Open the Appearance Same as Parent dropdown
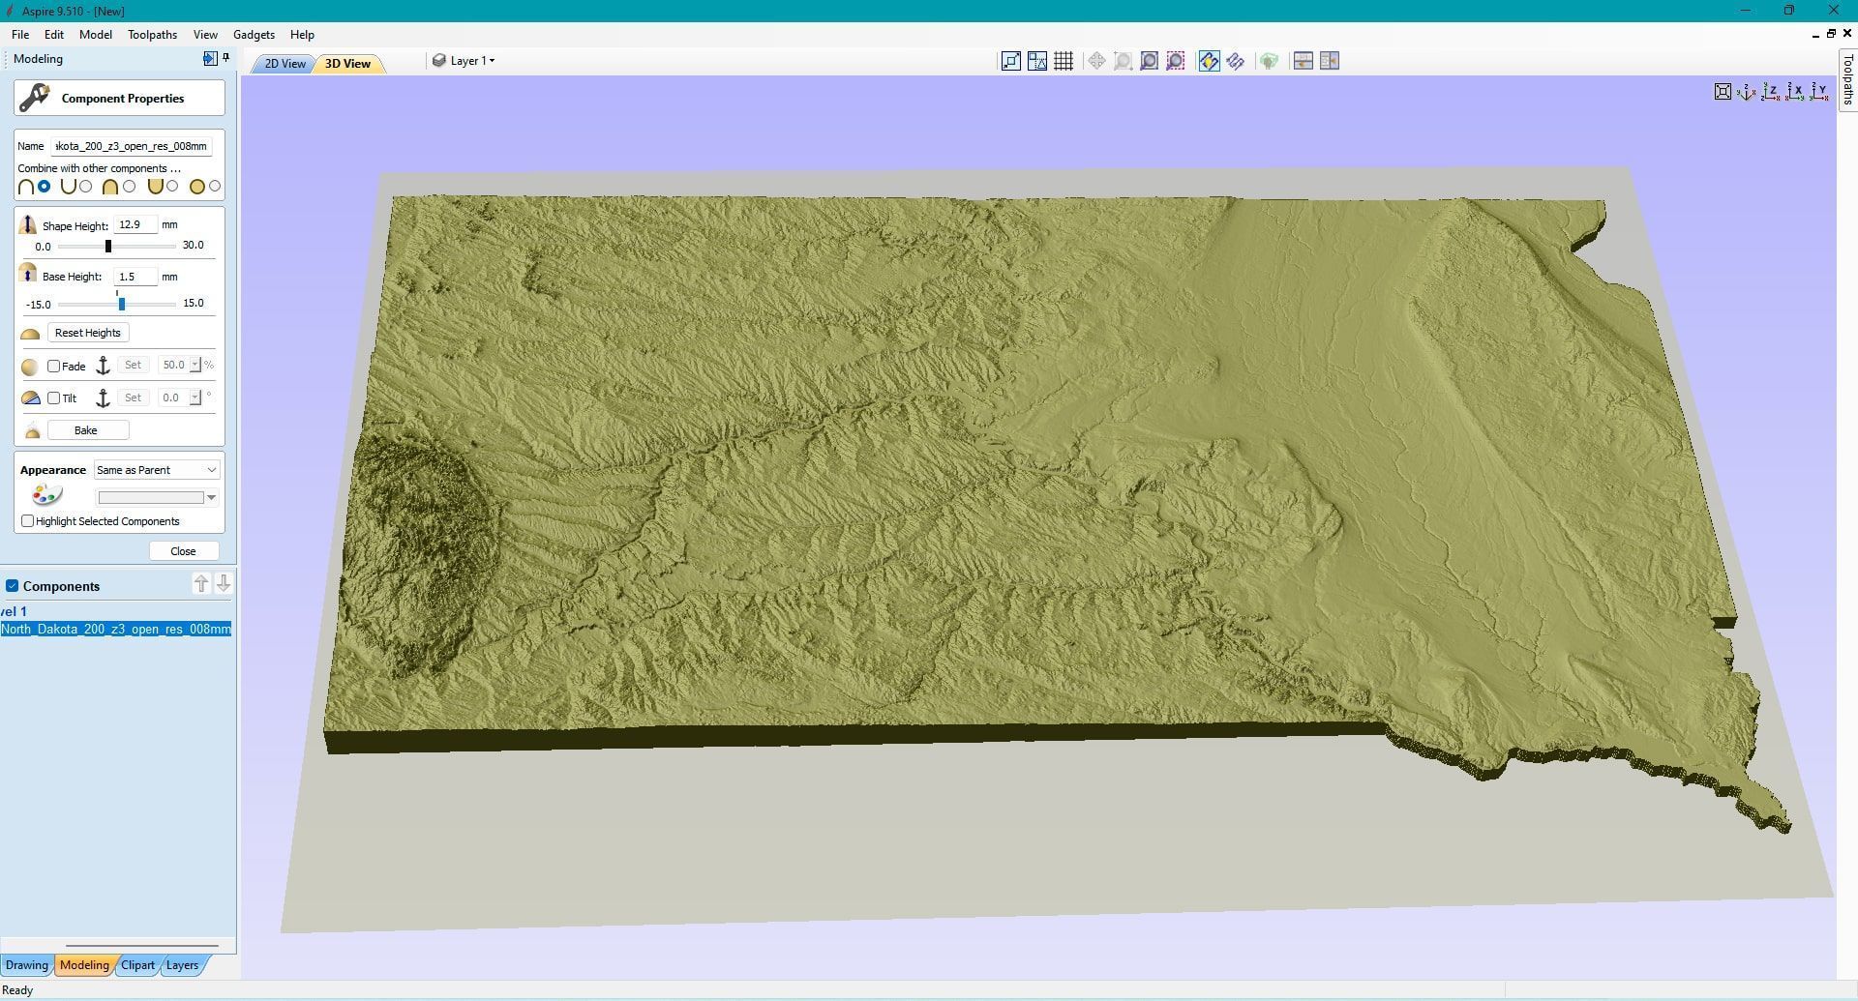1858x1001 pixels. coord(157,470)
